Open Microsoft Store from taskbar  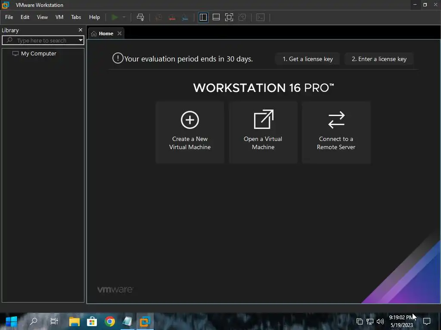92,321
